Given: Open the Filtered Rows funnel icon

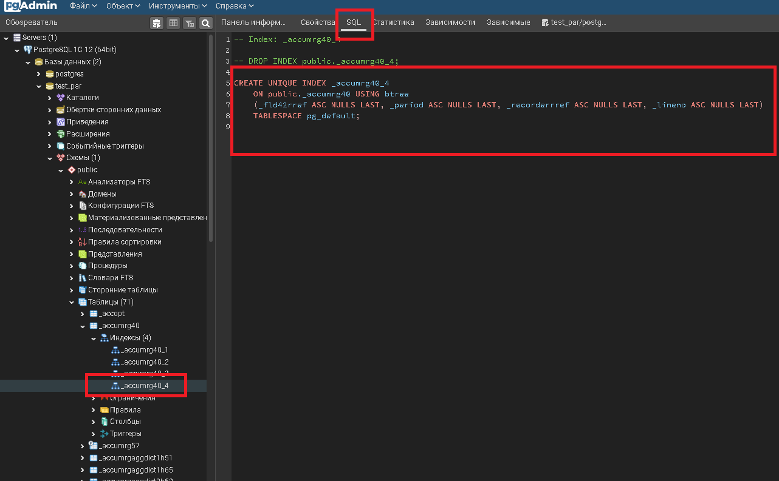Looking at the screenshot, I should tap(190, 22).
